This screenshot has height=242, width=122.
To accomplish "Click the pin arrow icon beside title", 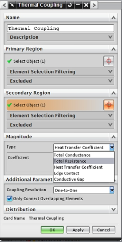I will (x=12, y=5).
